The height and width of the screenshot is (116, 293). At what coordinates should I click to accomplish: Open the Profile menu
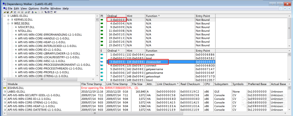44,8
